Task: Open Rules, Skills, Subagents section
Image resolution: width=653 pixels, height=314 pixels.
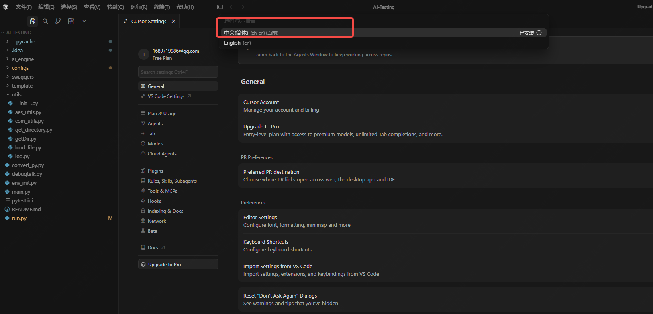Action: coord(178,181)
